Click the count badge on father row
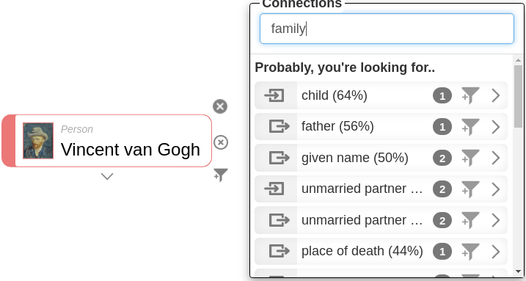The width and height of the screenshot is (526, 281). (x=442, y=127)
